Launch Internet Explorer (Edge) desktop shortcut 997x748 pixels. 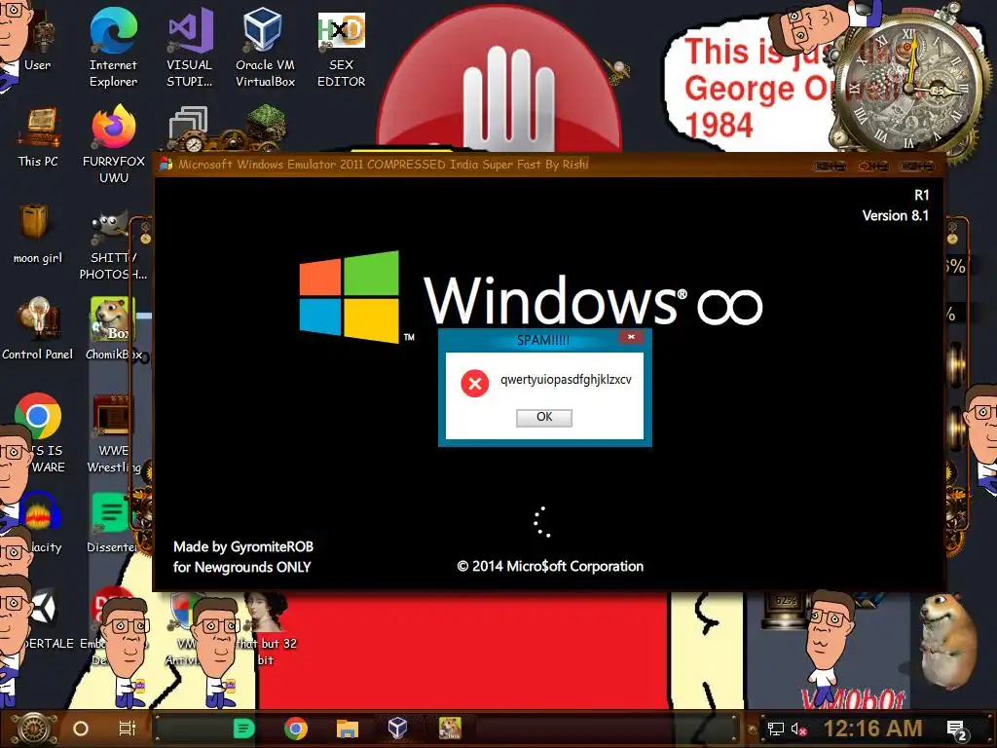click(113, 48)
